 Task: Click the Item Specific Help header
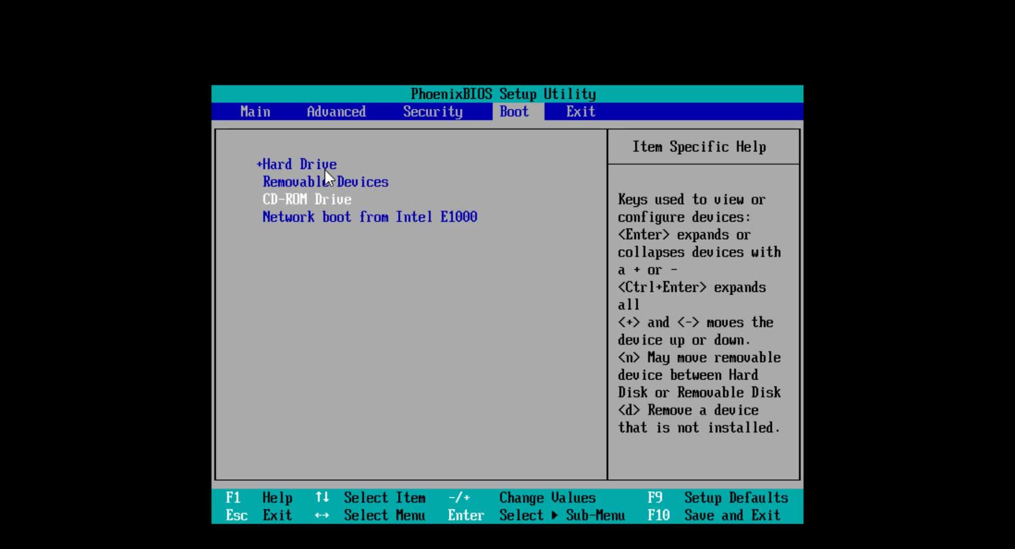tap(699, 147)
